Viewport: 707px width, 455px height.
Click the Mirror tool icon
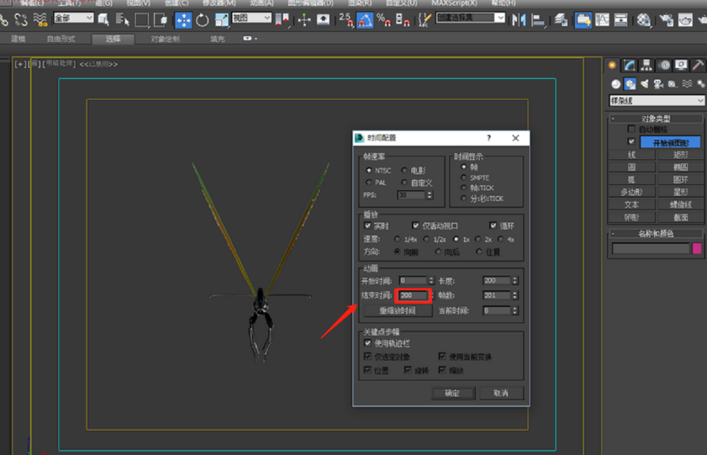[519, 20]
